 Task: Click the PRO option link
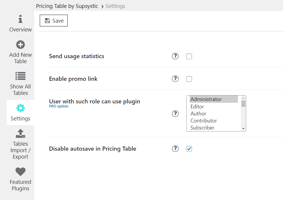pos(59,106)
